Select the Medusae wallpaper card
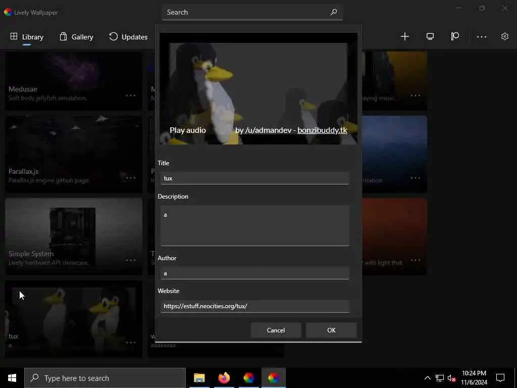517x388 pixels. [x=74, y=81]
